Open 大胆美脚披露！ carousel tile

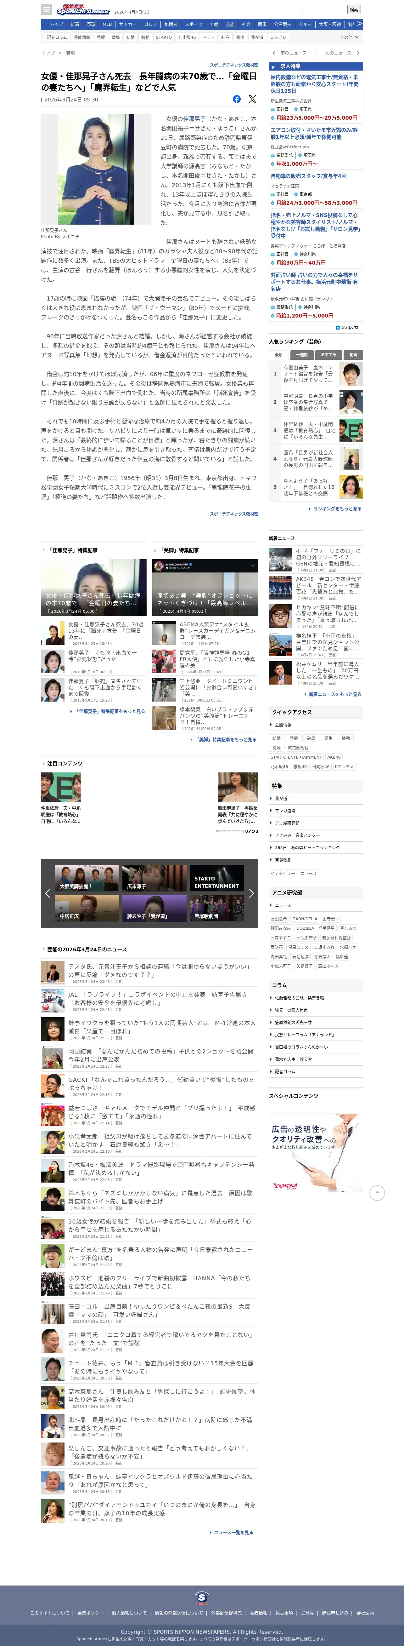87,878
